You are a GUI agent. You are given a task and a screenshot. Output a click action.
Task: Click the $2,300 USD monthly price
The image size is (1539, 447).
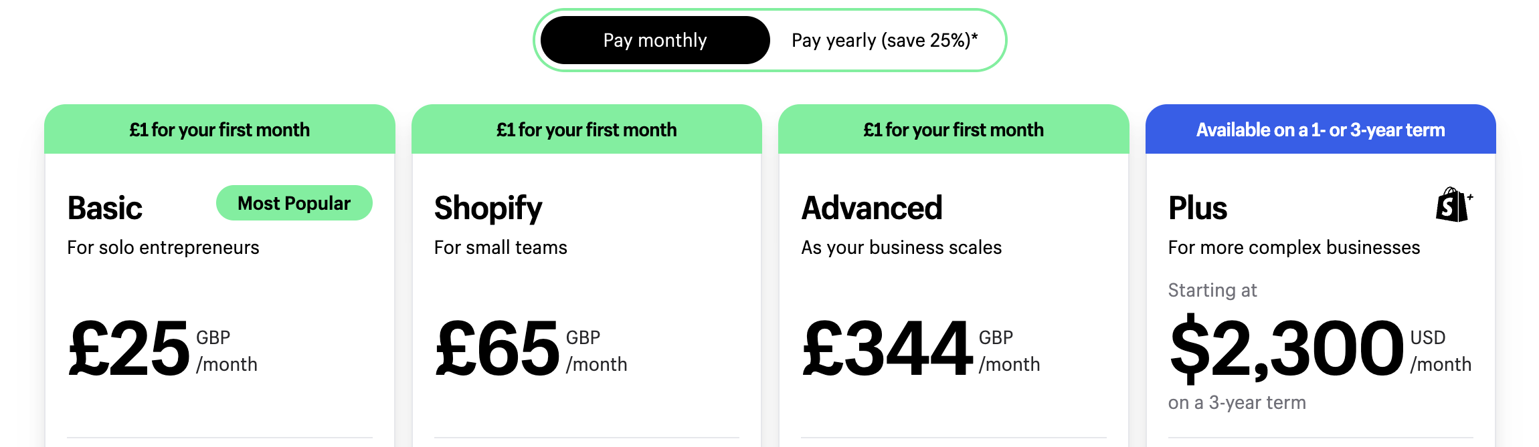(1320, 348)
